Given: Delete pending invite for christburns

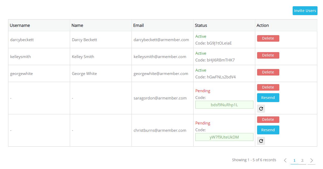Looking at the screenshot, I should [x=268, y=120].
